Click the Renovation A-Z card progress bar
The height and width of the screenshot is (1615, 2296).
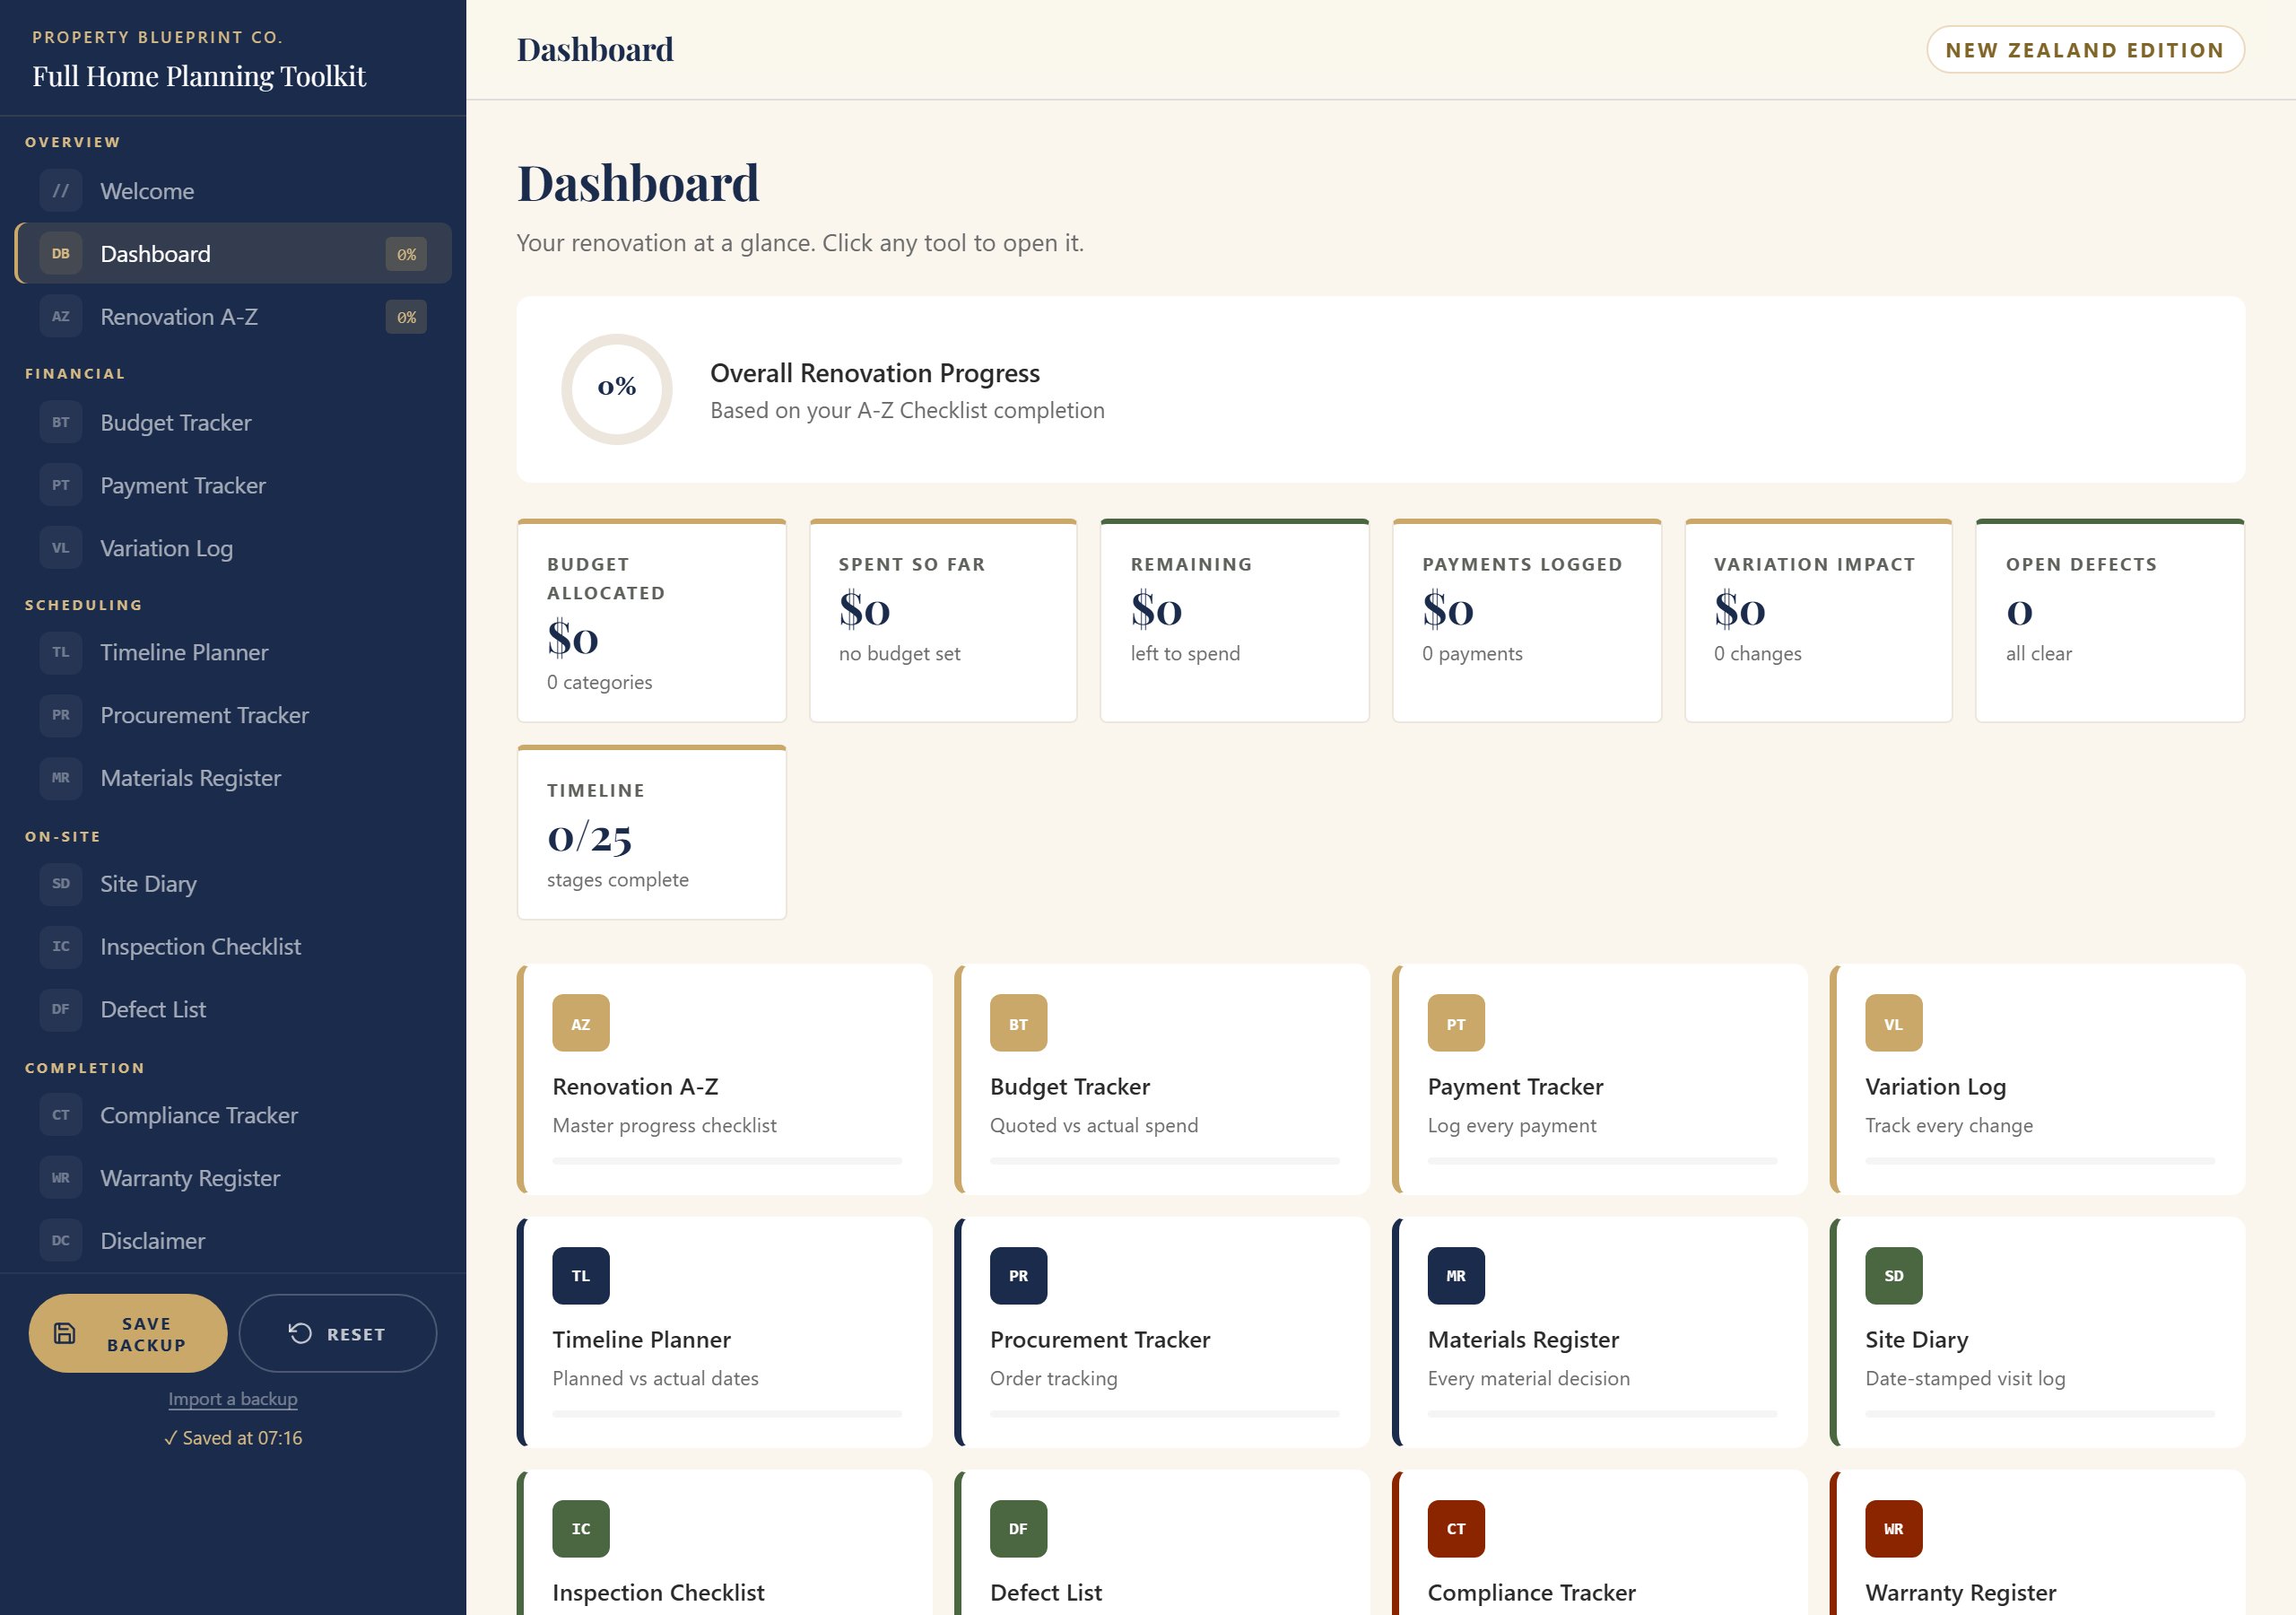727,1161
